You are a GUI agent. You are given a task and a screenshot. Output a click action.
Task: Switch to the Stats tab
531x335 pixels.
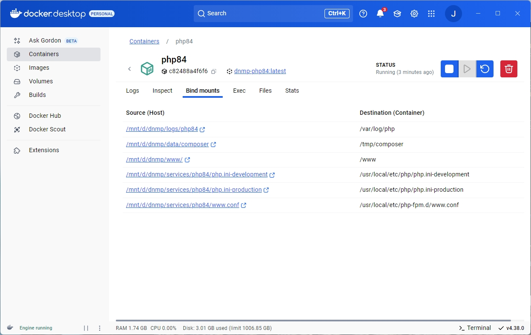292,91
